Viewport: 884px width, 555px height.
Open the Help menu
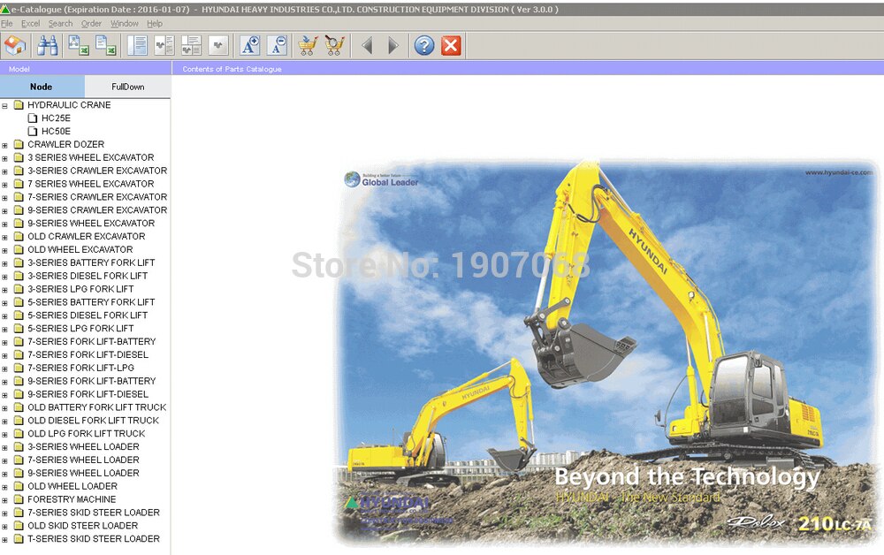pos(155,24)
